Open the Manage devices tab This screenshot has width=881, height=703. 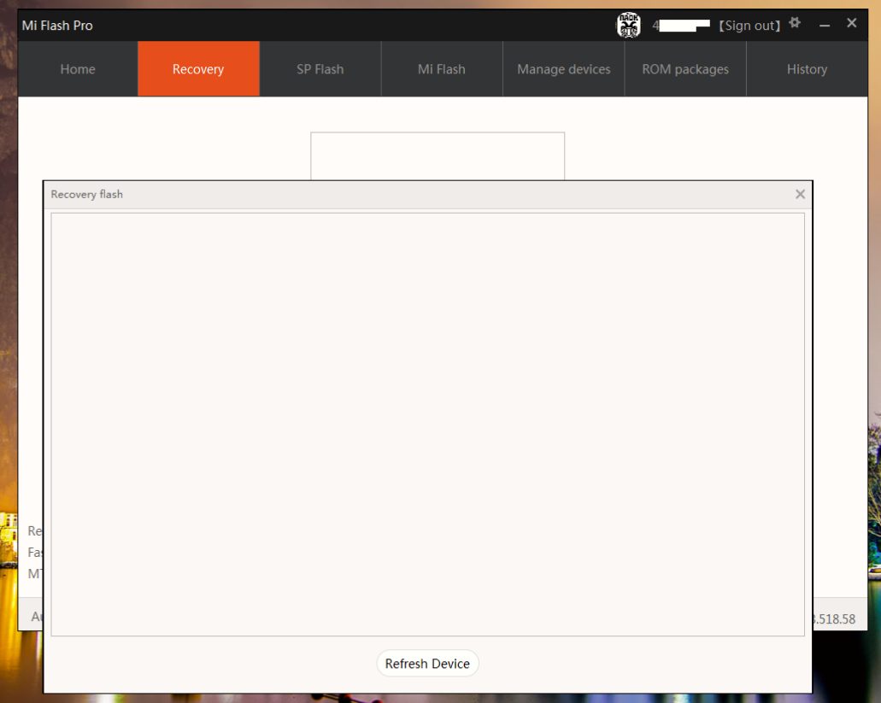(563, 69)
